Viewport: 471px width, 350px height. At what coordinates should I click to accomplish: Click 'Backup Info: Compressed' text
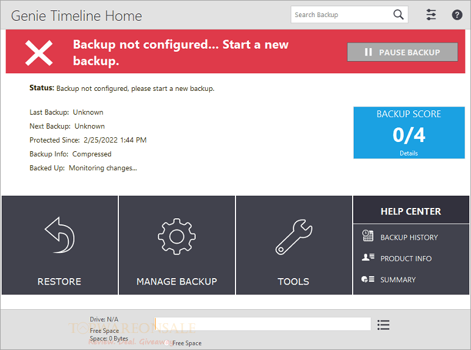pyautogui.click(x=70, y=154)
